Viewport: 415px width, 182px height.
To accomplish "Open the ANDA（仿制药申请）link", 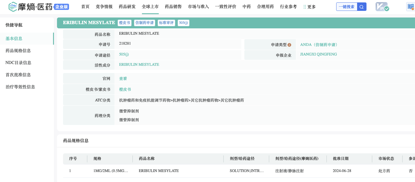I will click(319, 45).
